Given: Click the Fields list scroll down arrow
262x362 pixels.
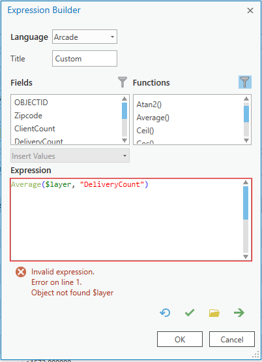Looking at the screenshot, I should pos(124,140).
